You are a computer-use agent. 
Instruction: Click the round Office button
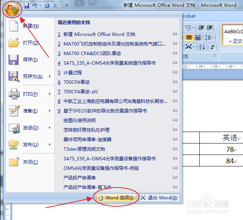coord(12,9)
